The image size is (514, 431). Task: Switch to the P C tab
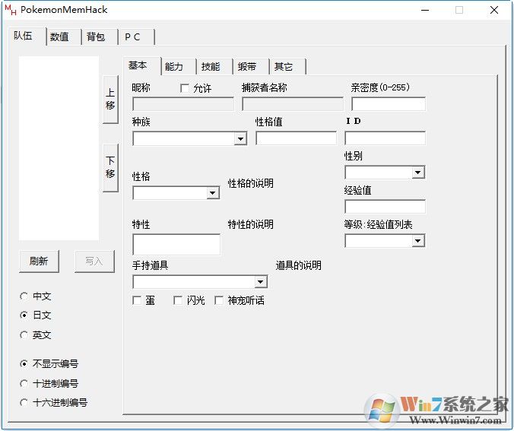(136, 36)
